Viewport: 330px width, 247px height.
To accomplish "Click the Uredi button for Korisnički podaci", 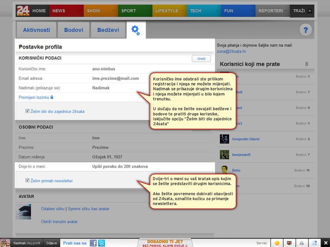I will coord(201,59).
